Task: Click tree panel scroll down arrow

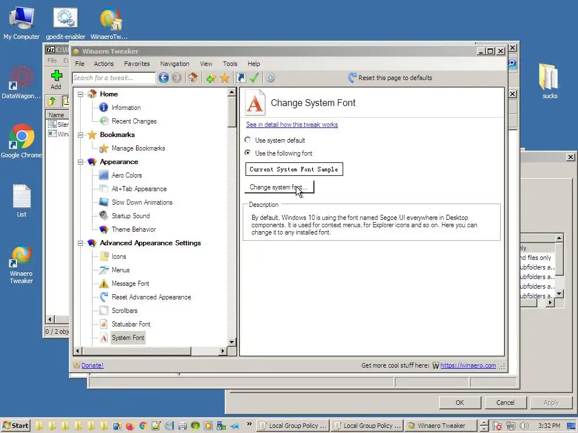Action: tap(231, 342)
